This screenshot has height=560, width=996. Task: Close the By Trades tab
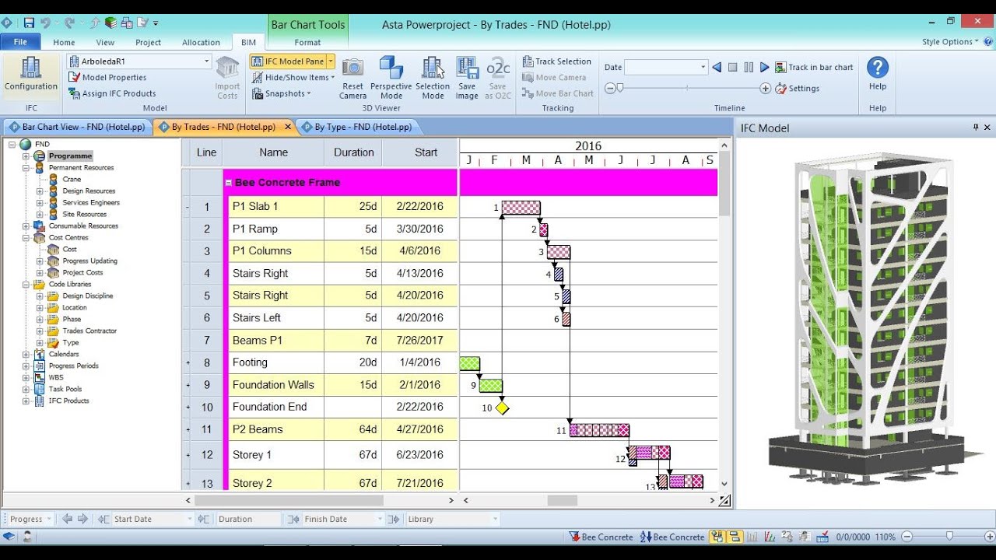288,127
